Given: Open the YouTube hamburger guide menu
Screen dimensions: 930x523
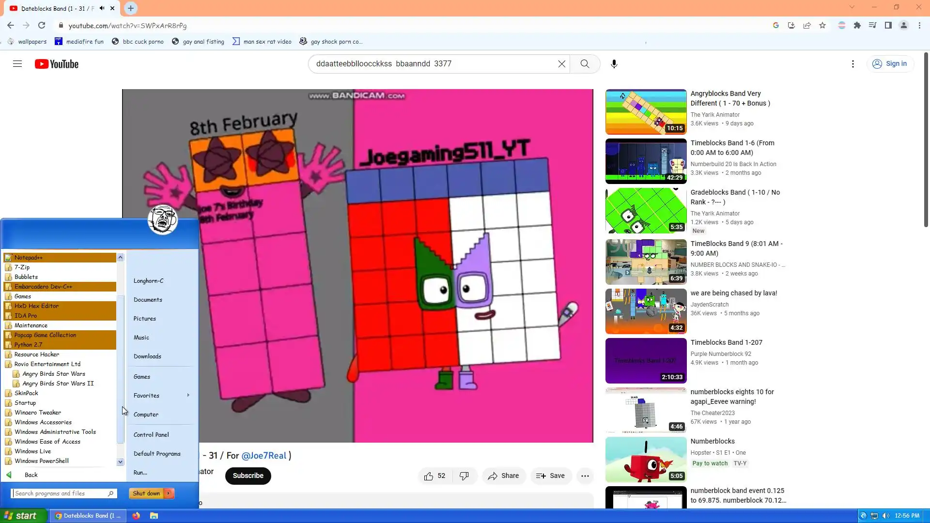Looking at the screenshot, I should click(17, 64).
